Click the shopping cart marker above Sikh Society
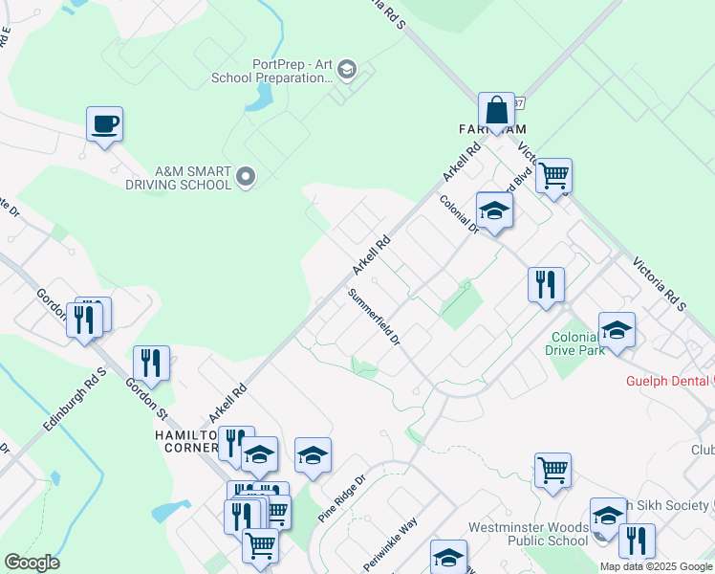Image resolution: width=715 pixels, height=574 pixels. coord(552,475)
